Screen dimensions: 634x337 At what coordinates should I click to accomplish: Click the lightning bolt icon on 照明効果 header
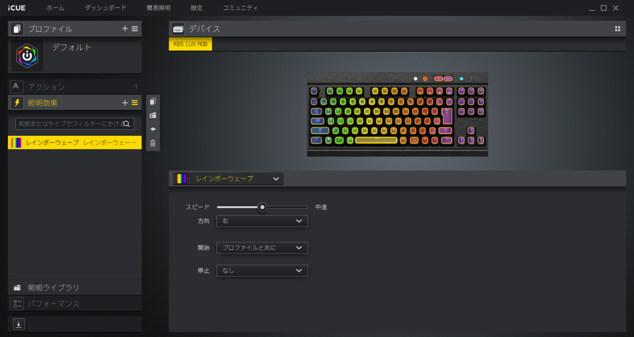pos(17,102)
